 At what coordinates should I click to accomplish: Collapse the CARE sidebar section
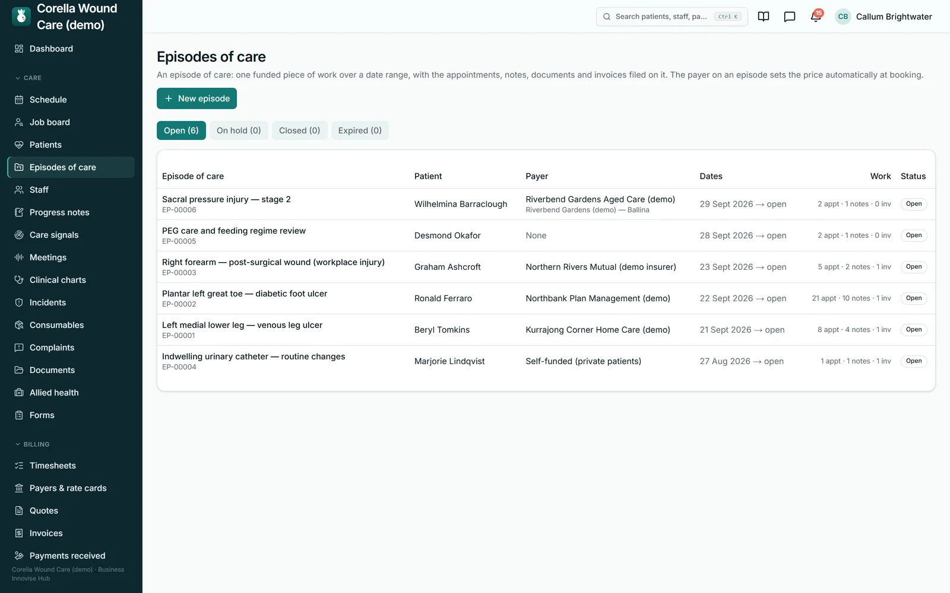28,78
